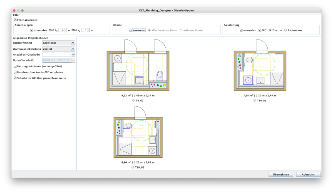Screen dimensions: 333x193
Task: Click the Abbrechen button
Action: click(x=308, y=174)
